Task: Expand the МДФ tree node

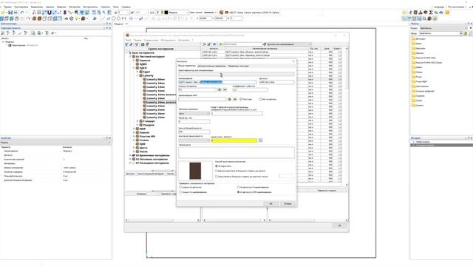Action: click(x=134, y=129)
